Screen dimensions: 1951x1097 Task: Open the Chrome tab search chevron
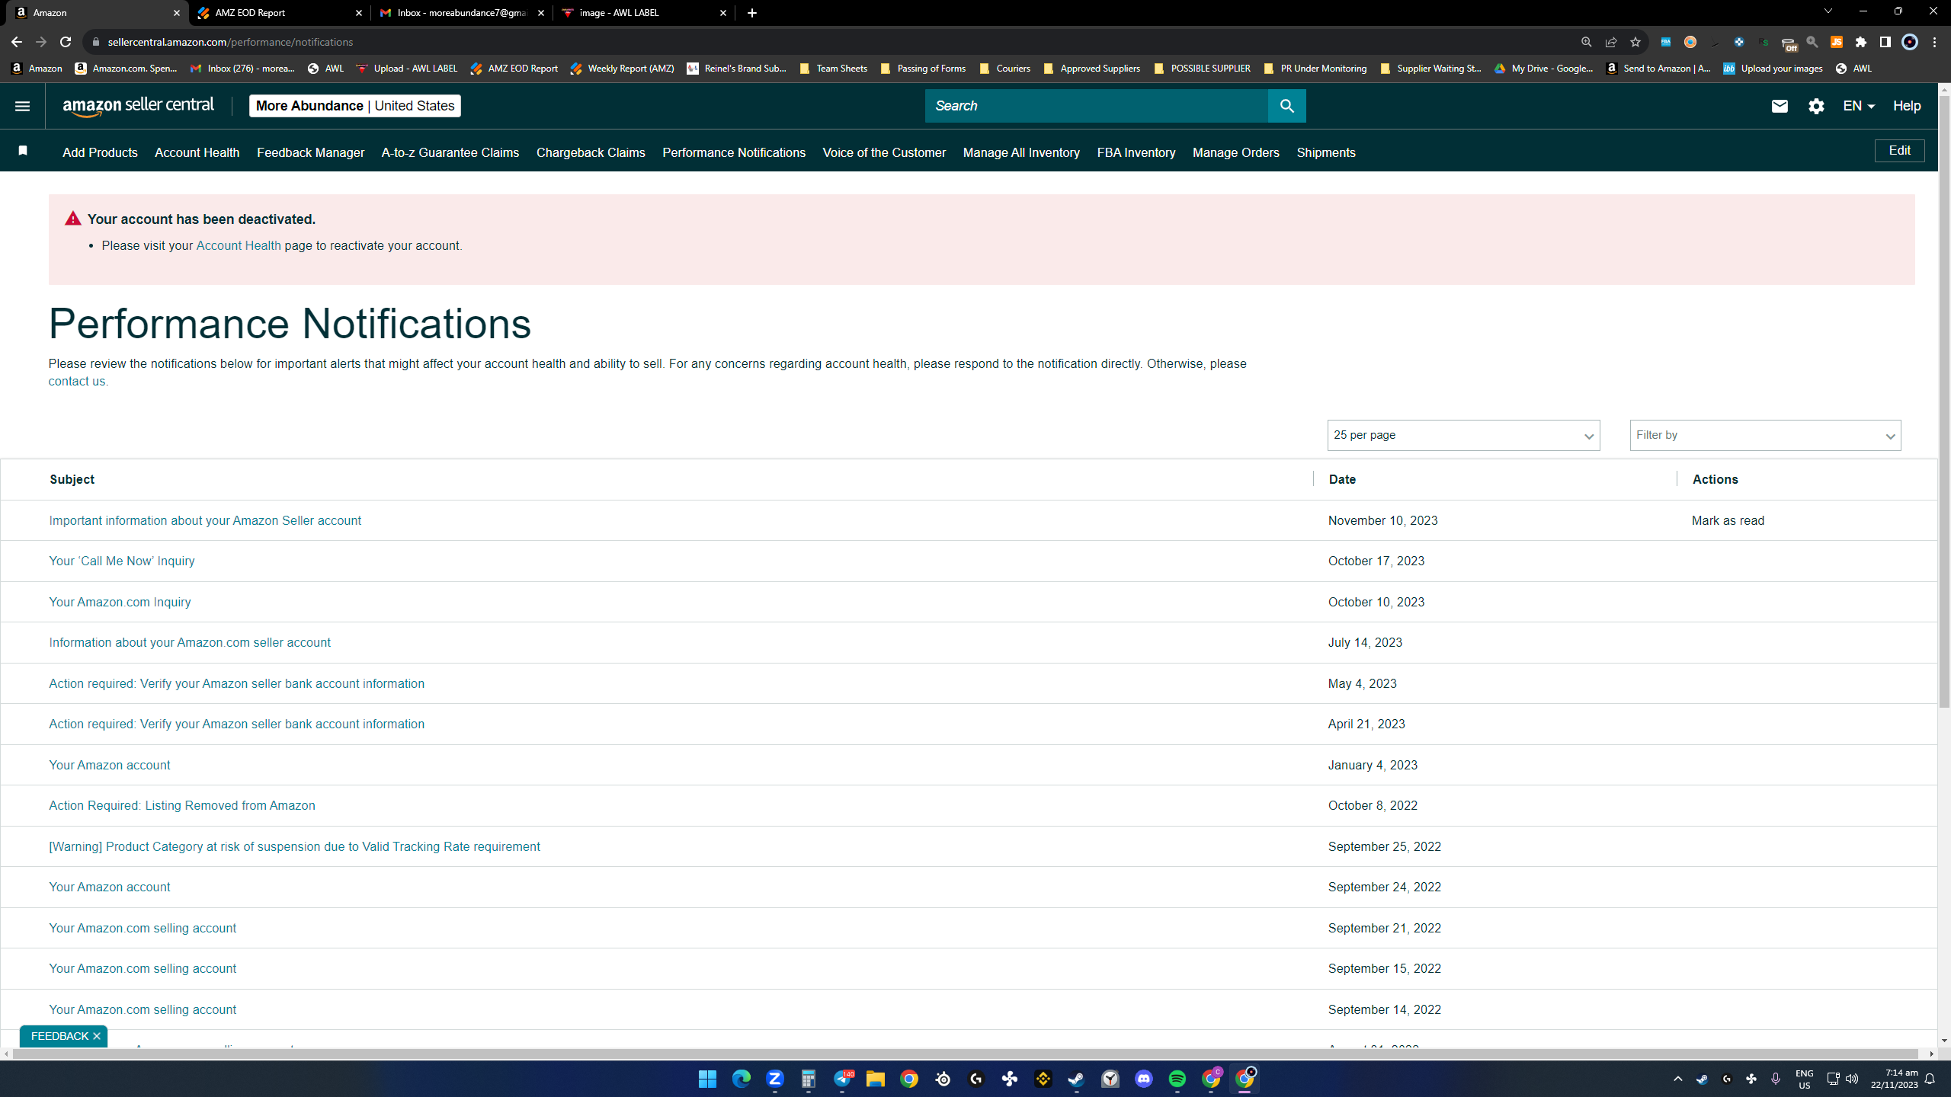click(x=1828, y=11)
